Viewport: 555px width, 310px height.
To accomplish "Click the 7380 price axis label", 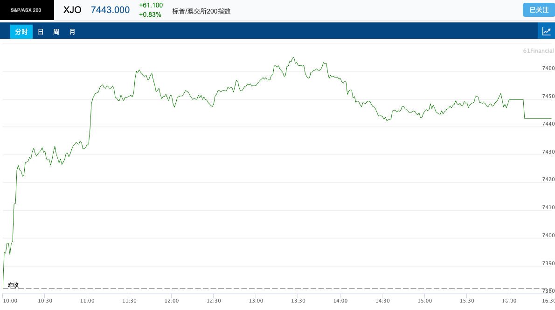I will (x=548, y=291).
